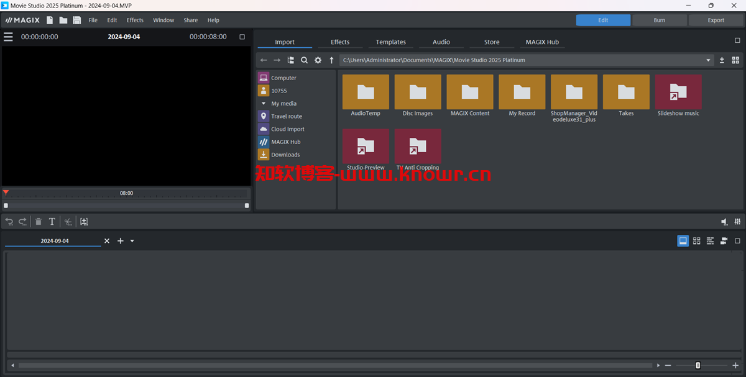Screen dimensions: 746x377
Task: Click the timeline zoom slider handle
Action: click(x=698, y=365)
